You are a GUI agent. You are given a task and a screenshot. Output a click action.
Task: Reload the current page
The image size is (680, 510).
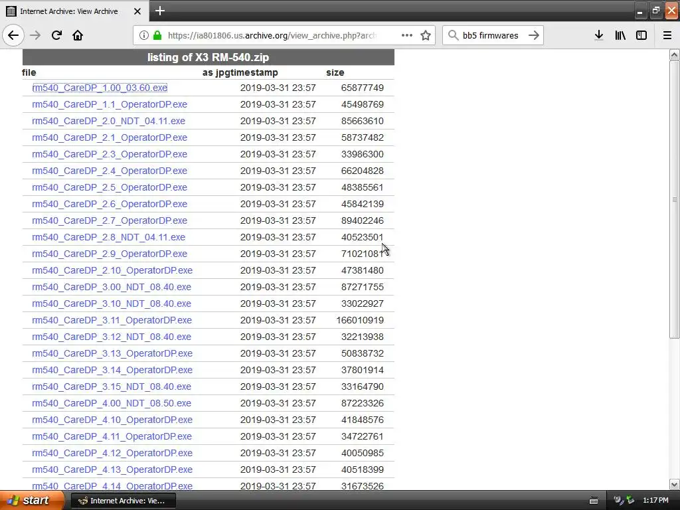click(56, 35)
